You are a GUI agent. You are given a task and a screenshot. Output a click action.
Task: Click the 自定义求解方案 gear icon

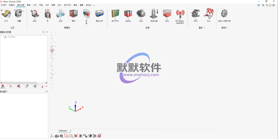coord(224,14)
